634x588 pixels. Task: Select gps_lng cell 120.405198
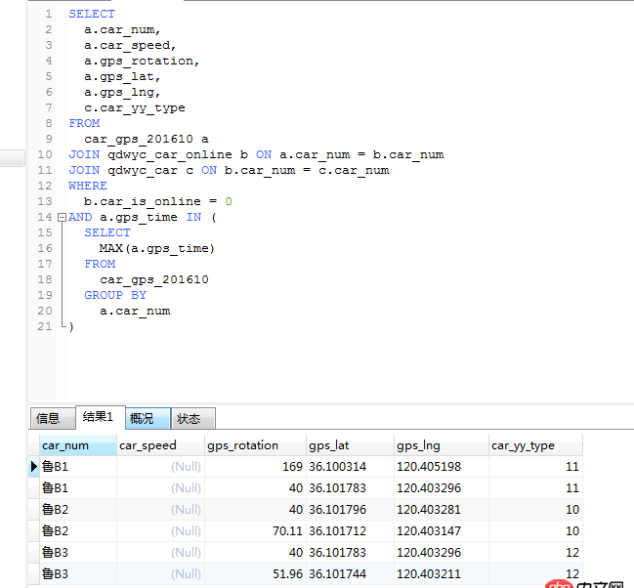(442, 466)
